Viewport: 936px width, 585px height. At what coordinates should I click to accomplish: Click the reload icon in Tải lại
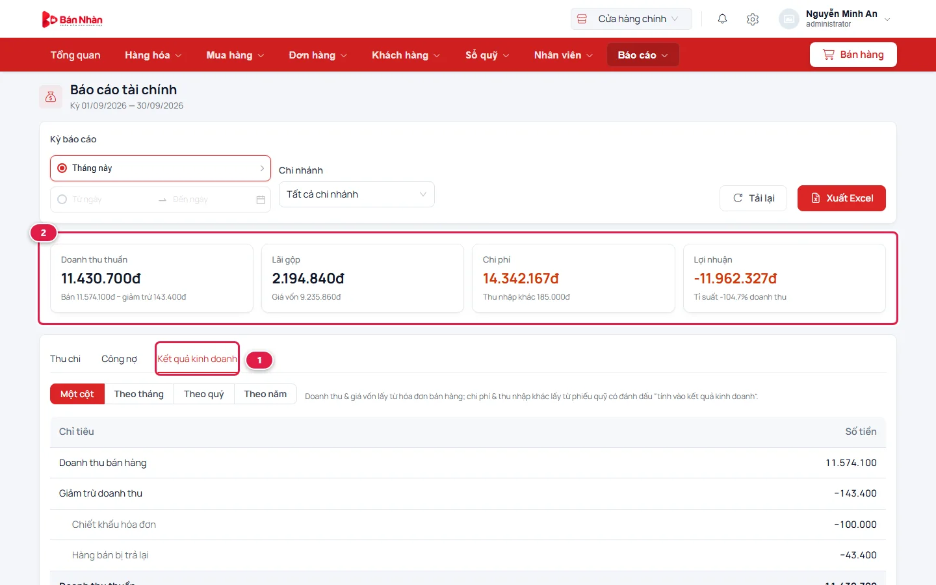click(738, 198)
